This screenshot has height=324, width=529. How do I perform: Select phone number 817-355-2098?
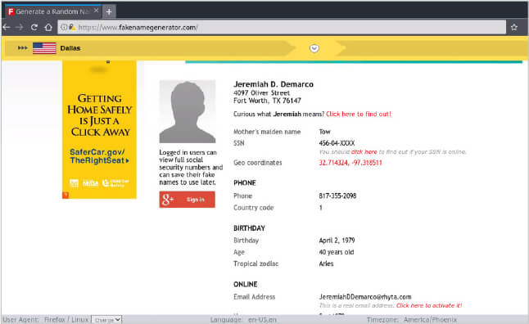[337, 196]
